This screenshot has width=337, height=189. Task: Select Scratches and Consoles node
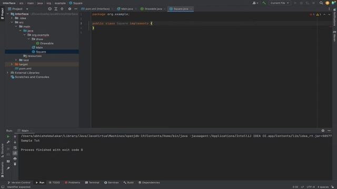pos(30,77)
